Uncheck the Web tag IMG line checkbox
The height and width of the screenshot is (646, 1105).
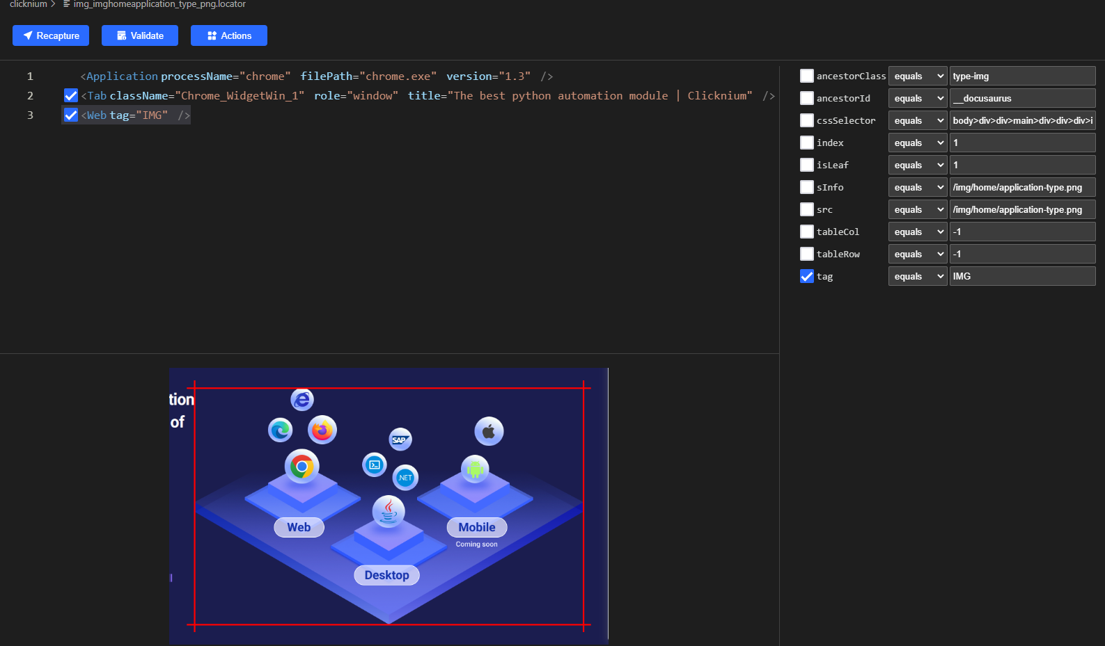pyautogui.click(x=71, y=115)
